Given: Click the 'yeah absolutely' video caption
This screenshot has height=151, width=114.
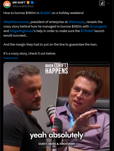Looking at the screenshot, I should (56, 135).
